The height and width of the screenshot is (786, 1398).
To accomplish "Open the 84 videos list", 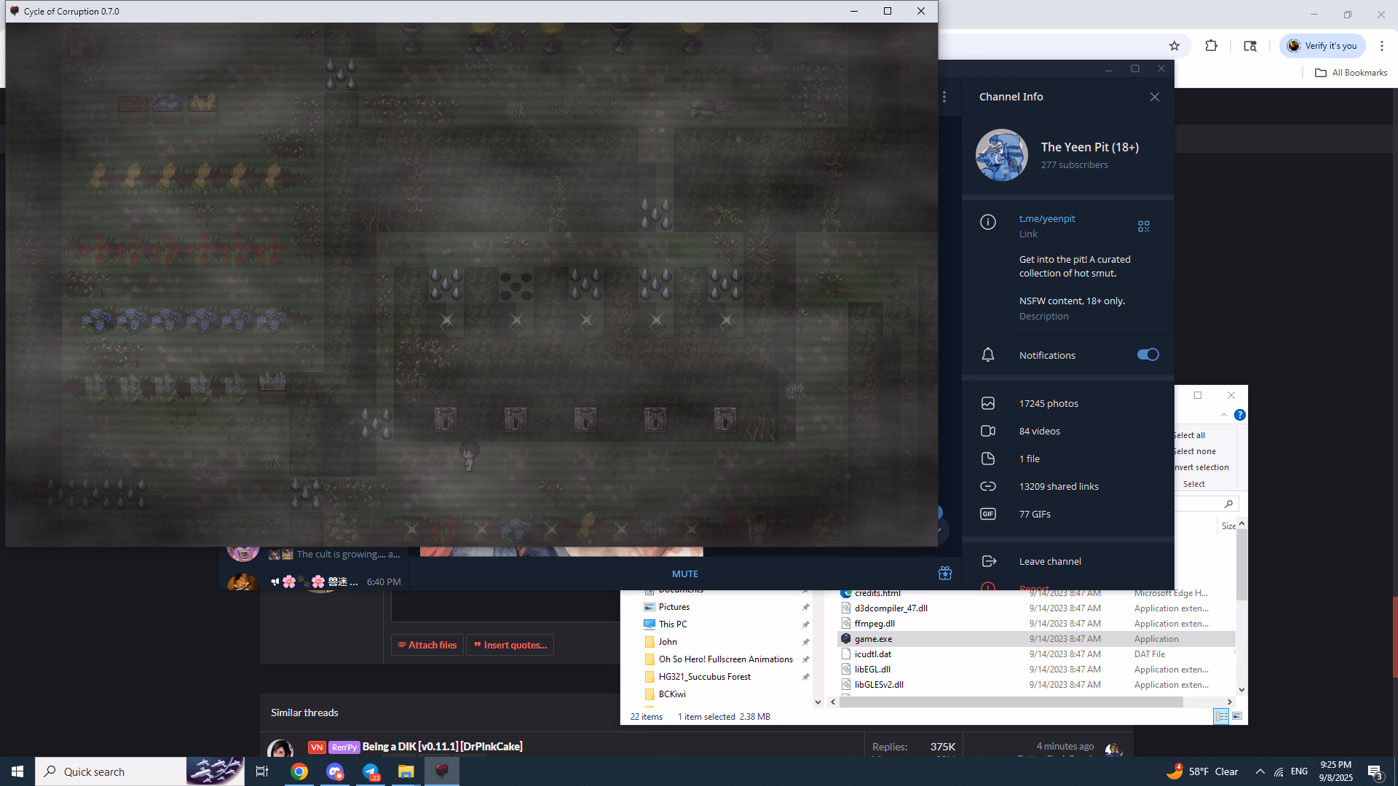I will (1039, 432).
